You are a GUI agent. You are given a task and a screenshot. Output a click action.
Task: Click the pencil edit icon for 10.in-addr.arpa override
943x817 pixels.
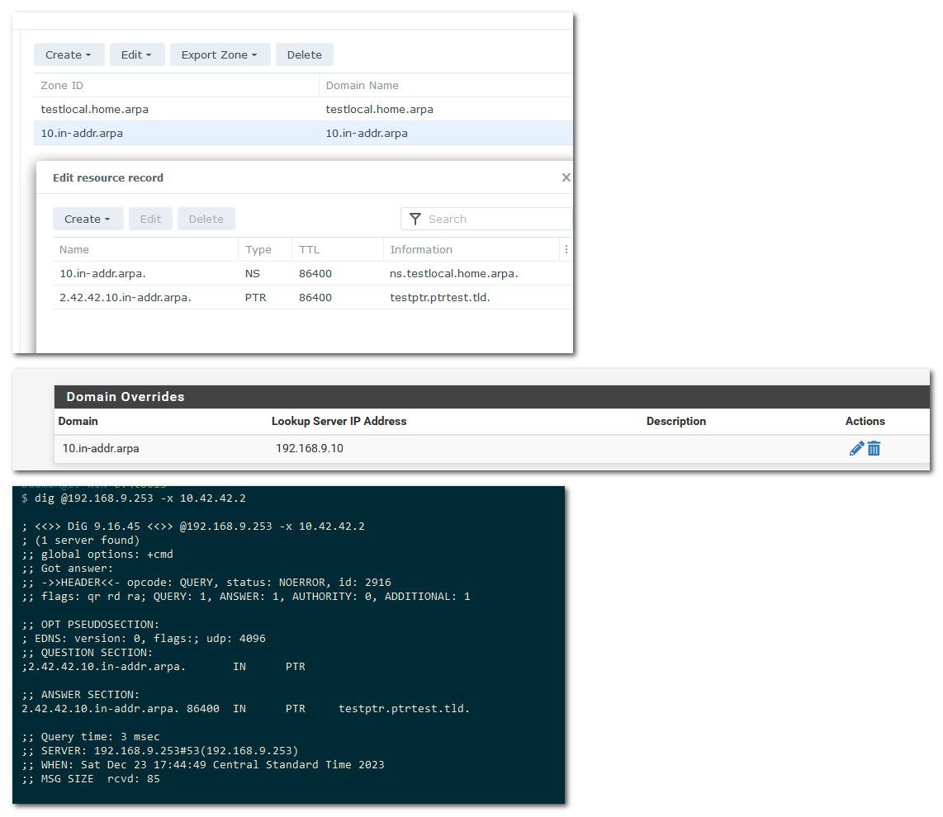tap(856, 448)
